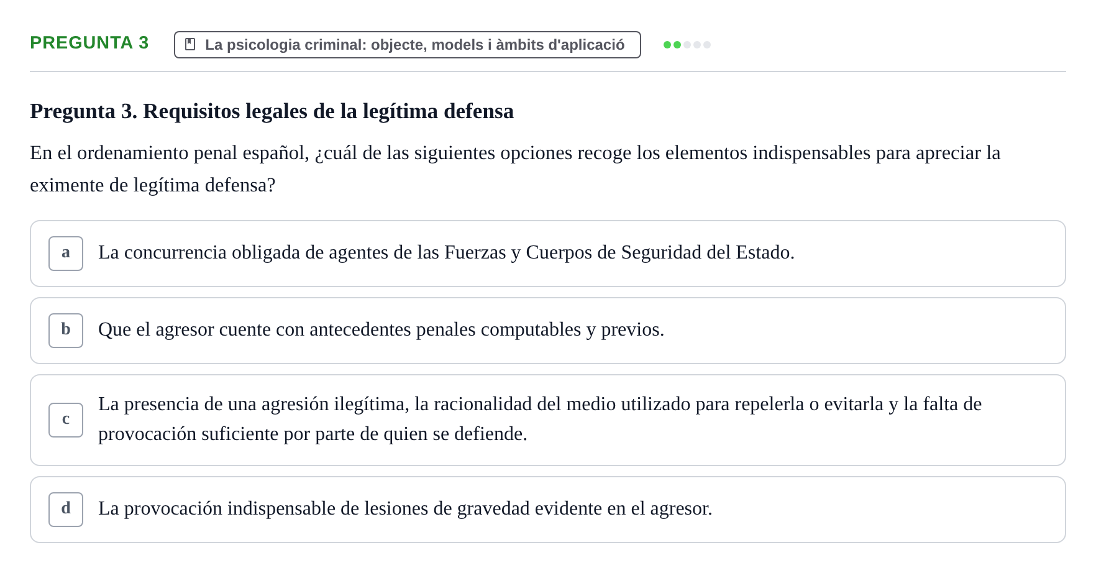Viewport: 1096px width, 573px height.
Task: Click the green progress dots indicator
Action: point(687,45)
